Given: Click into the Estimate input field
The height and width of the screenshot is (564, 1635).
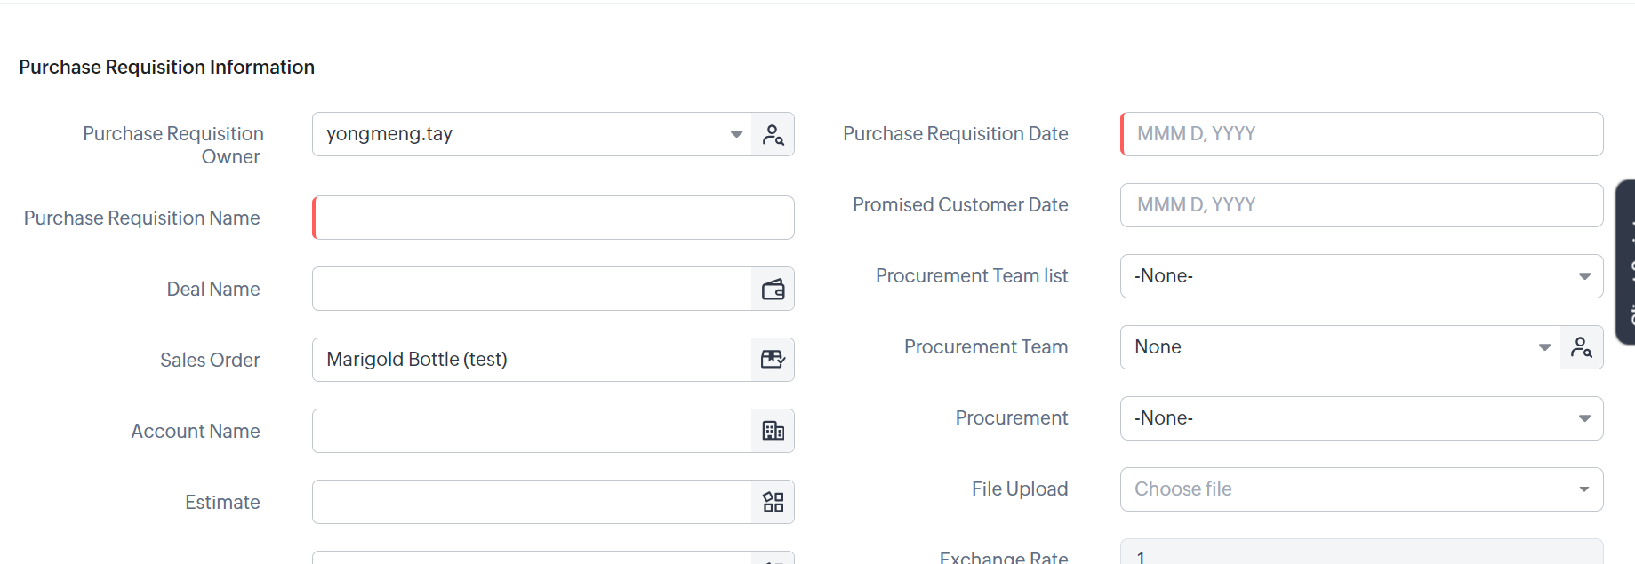Looking at the screenshot, I should 532,502.
